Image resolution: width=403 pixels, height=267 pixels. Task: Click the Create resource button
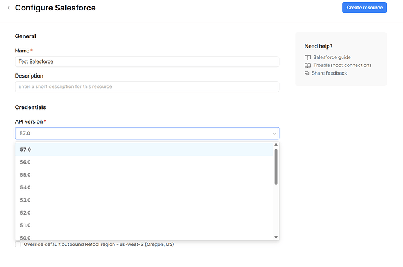[x=364, y=8]
